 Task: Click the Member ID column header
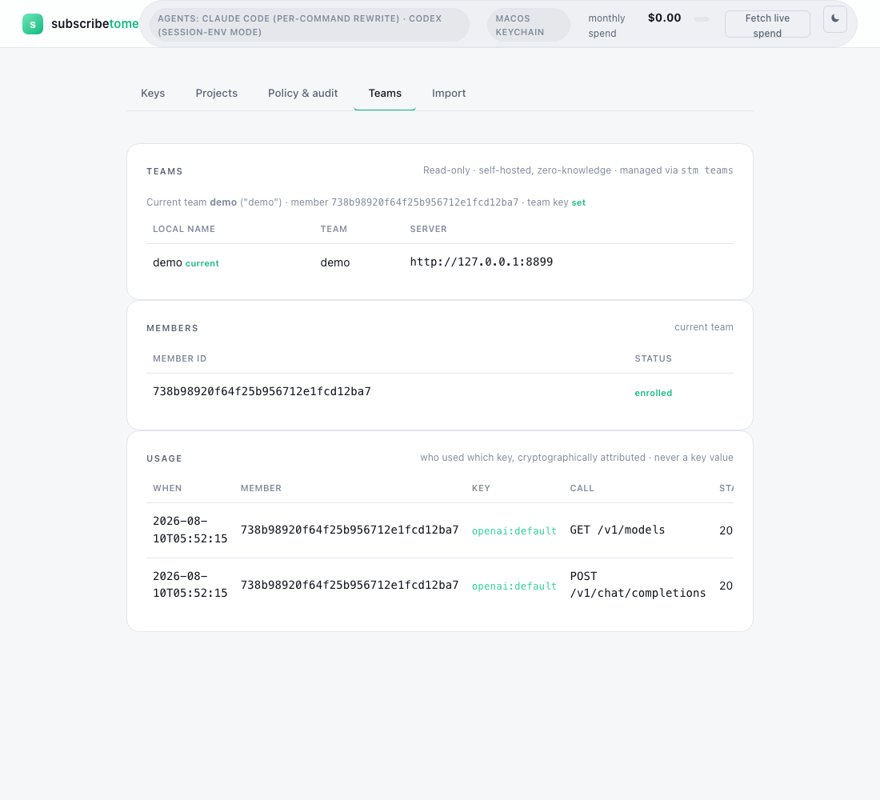pos(179,358)
